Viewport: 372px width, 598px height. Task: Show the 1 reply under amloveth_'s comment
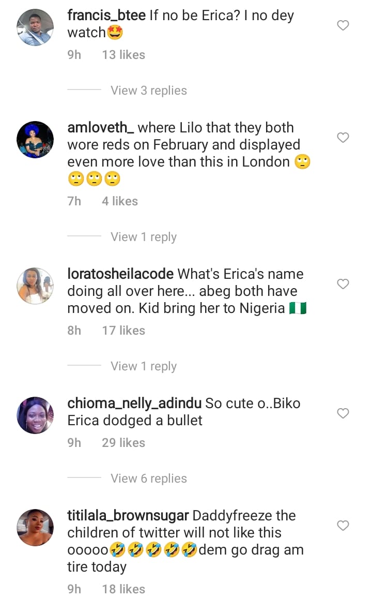click(x=143, y=237)
